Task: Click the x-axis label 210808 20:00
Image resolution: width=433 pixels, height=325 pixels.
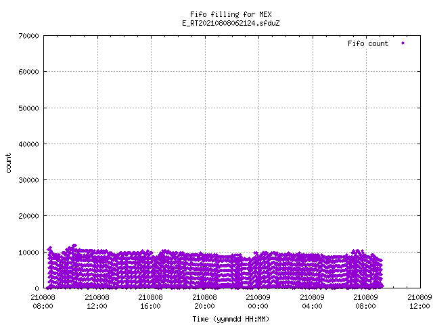Action: click(x=204, y=302)
